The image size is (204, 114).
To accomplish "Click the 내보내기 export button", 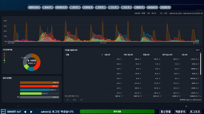I will coord(198,50).
